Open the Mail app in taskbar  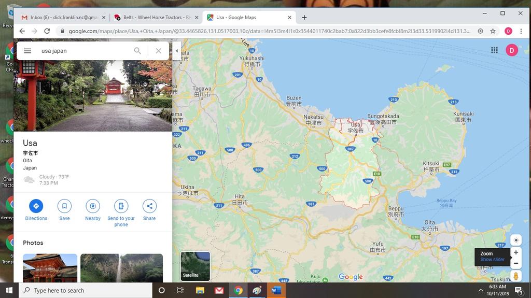click(x=219, y=290)
